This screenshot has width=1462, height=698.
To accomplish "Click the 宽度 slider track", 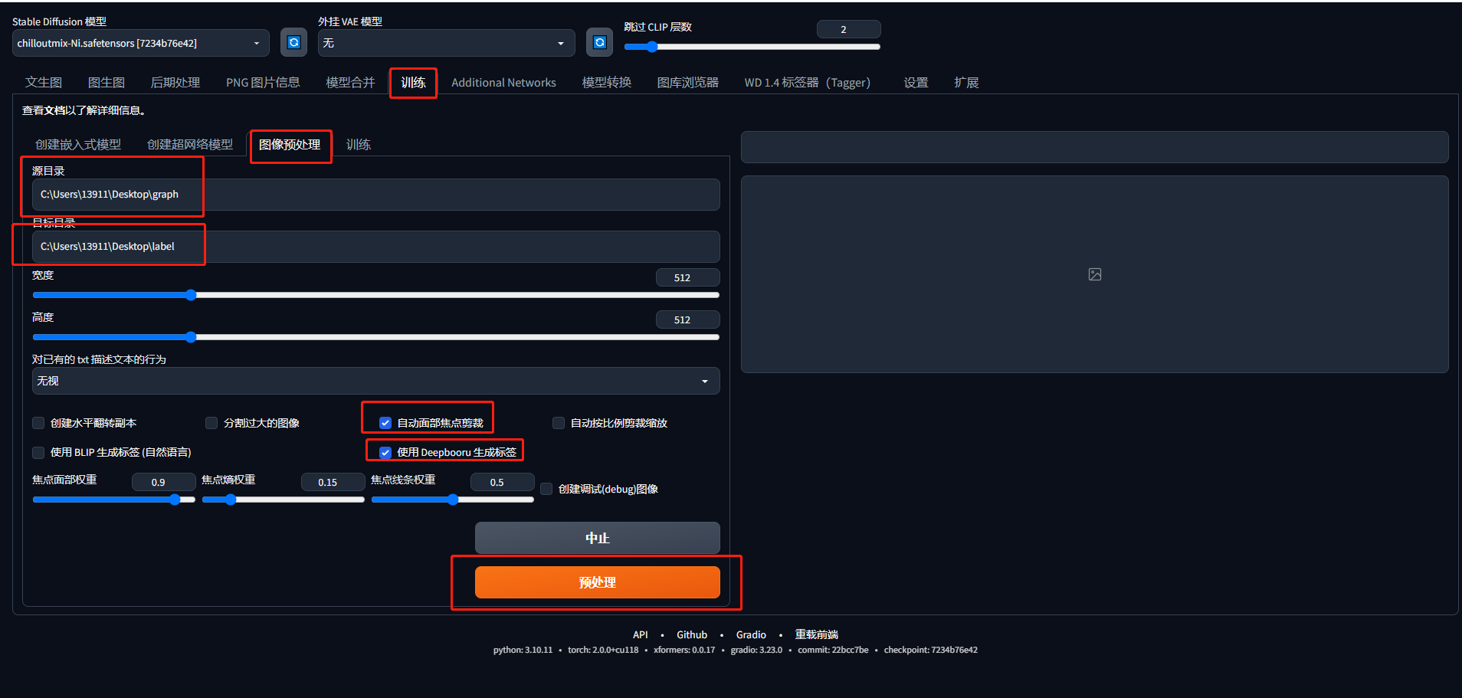I will [375, 295].
